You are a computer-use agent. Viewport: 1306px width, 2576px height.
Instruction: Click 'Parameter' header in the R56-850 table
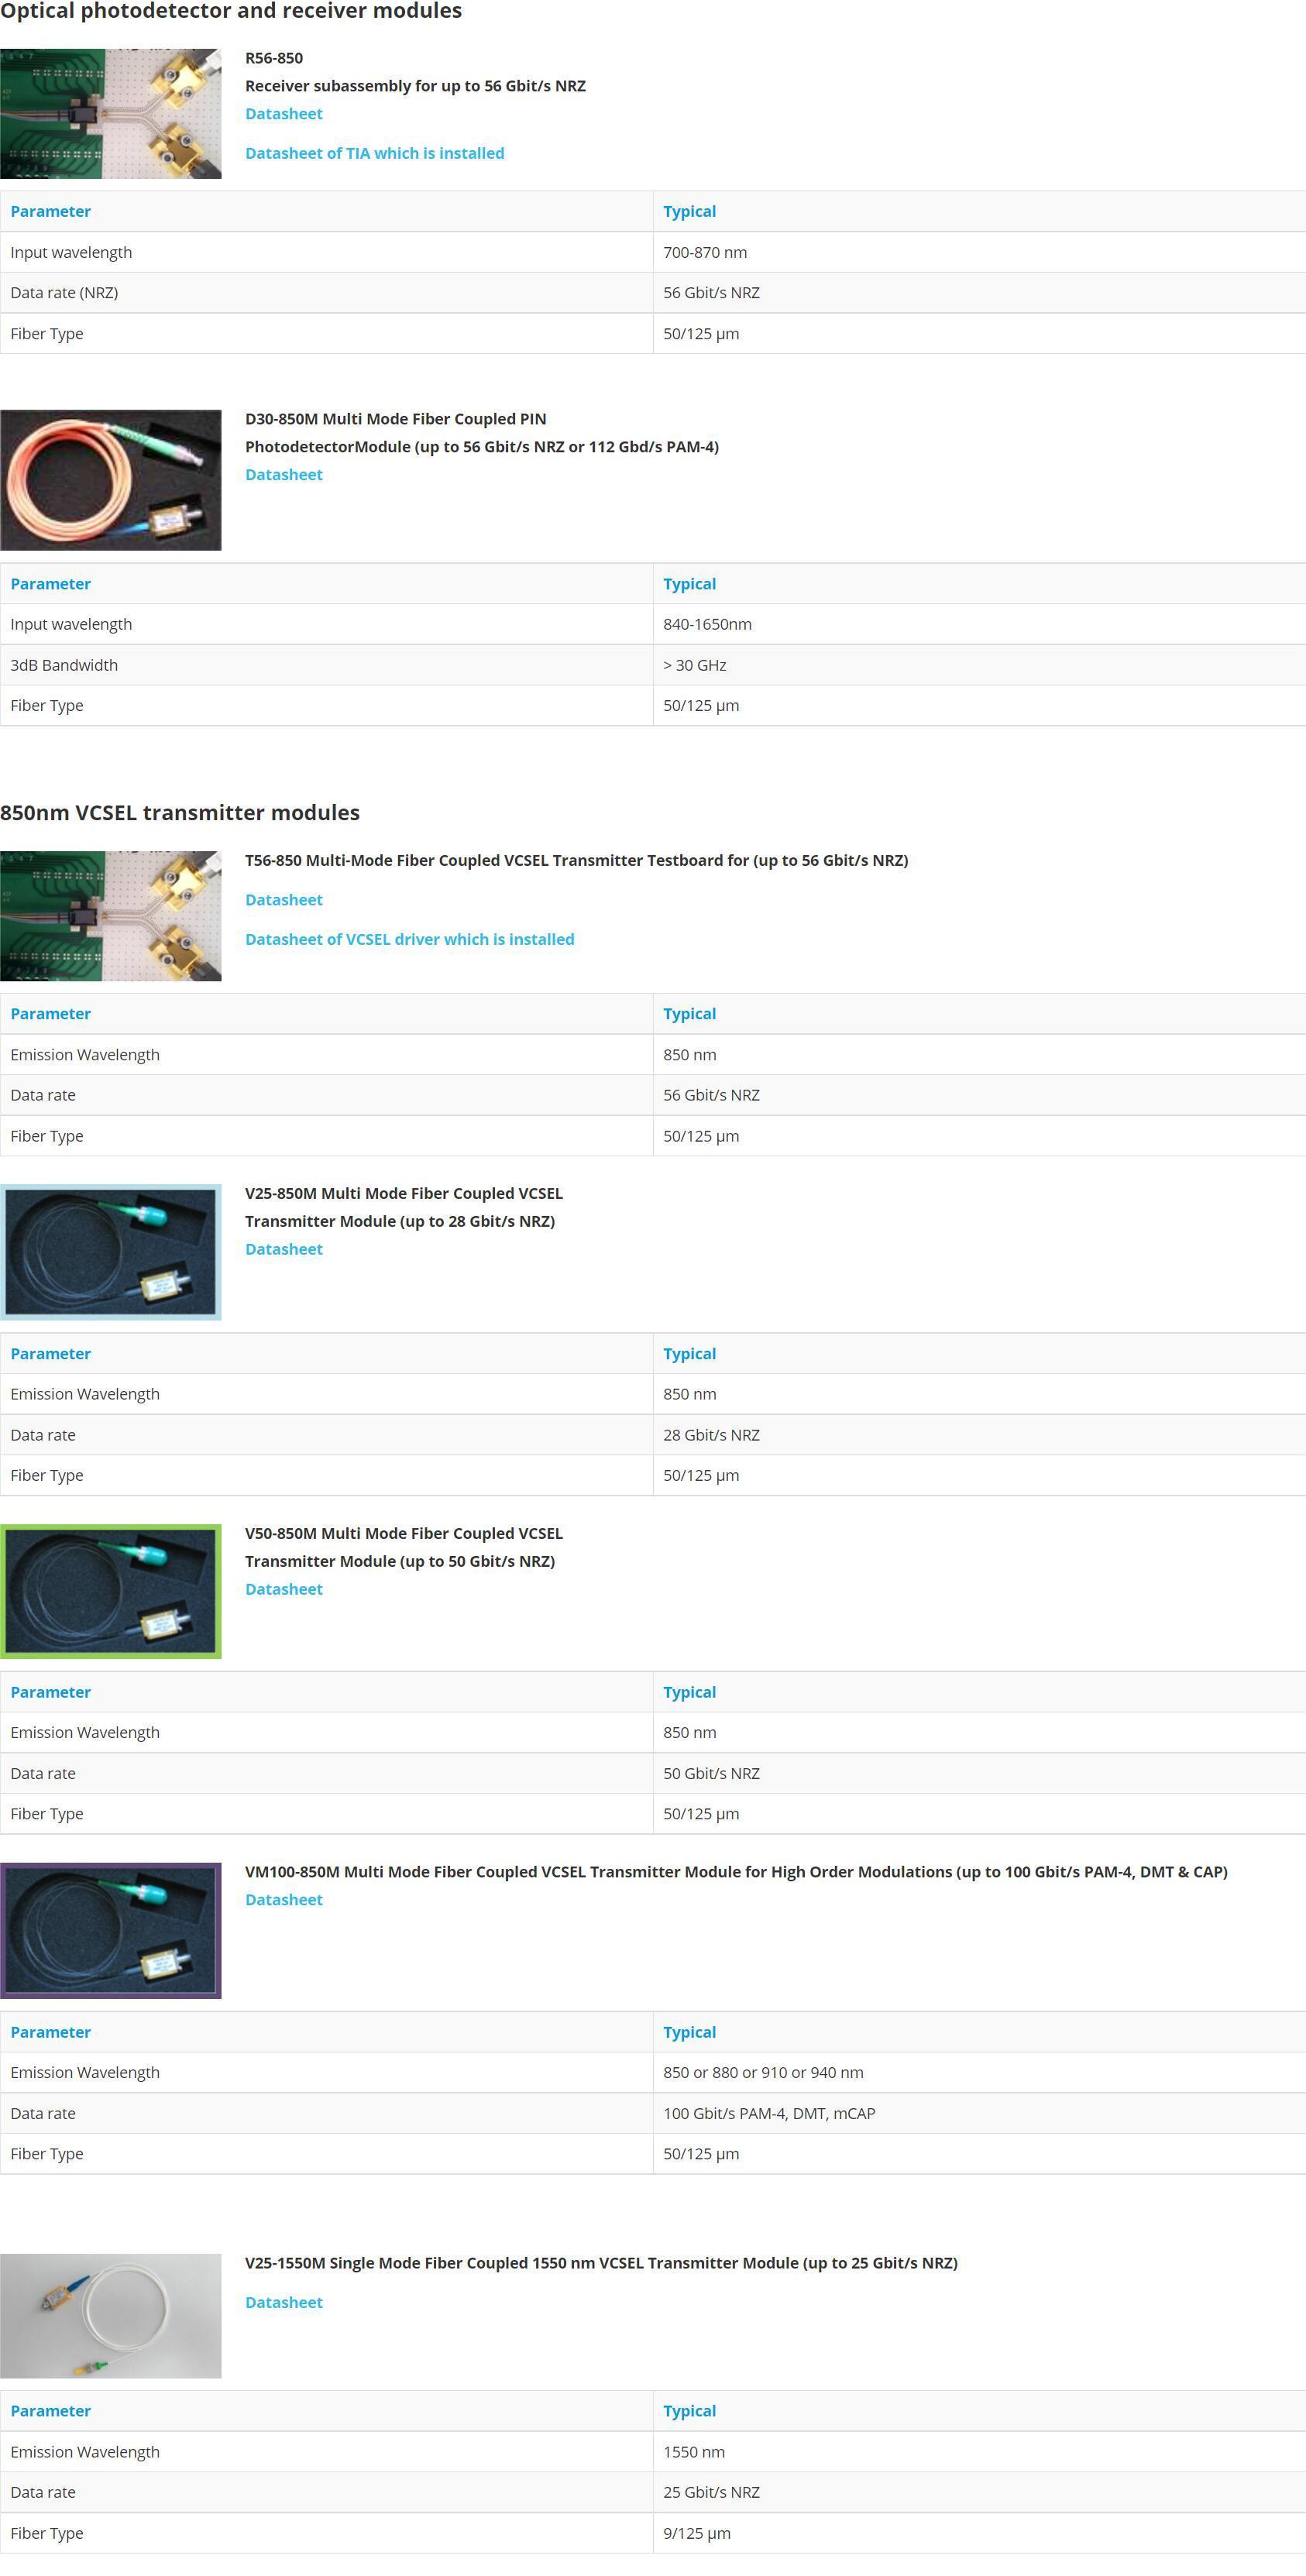[x=51, y=211]
